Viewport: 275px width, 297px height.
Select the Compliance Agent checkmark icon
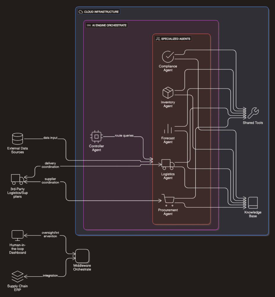pos(168,57)
